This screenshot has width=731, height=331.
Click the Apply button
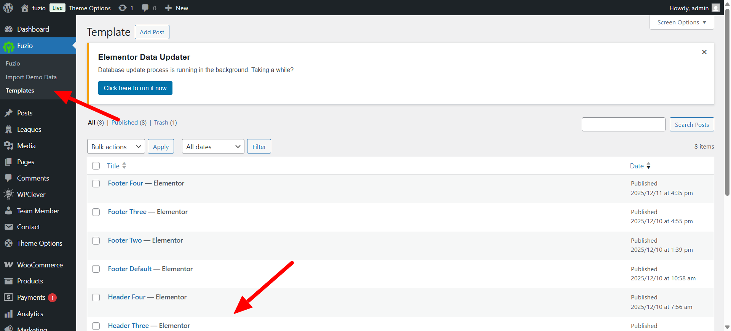tap(161, 147)
